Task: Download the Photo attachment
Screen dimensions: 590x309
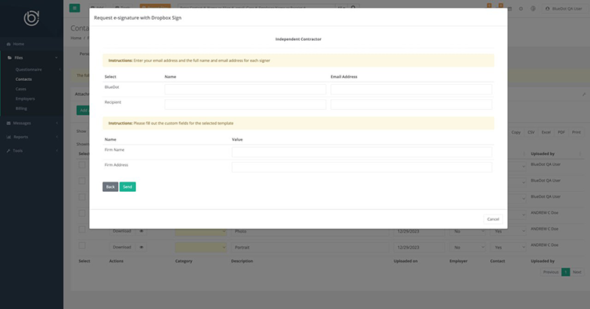Action: [x=122, y=231]
